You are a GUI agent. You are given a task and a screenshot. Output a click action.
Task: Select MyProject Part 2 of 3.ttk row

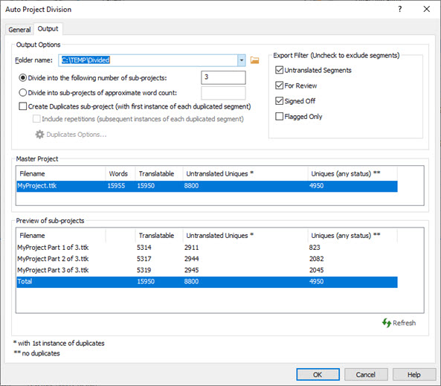pyautogui.click(x=207, y=259)
